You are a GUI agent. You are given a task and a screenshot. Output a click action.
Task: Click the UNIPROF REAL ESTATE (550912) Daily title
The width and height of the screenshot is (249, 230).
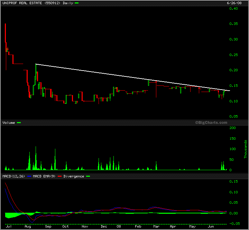coord(38,3)
